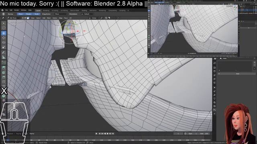Open the Global transform orientation dropdown
Screen dimensions: 257x144
(x=94, y=18)
